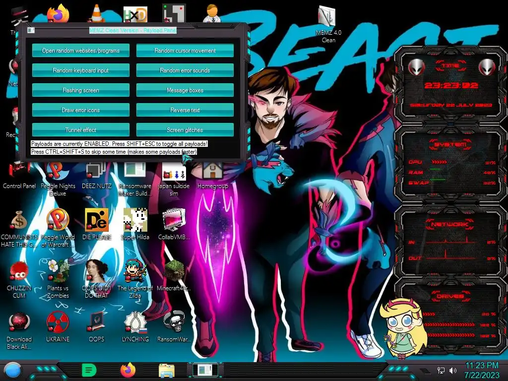Select the OOPS DID I DO THAT icon
This screenshot has width=508, height=381.
pos(97,280)
